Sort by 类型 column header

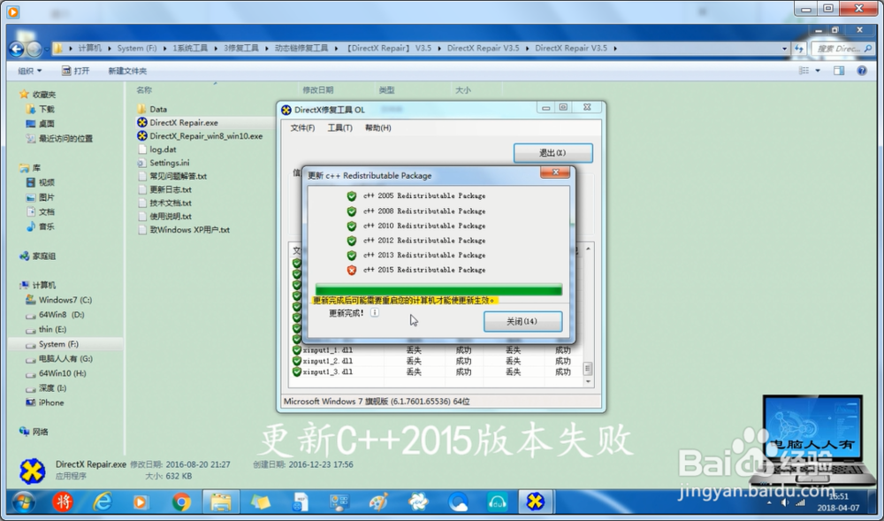(x=387, y=90)
